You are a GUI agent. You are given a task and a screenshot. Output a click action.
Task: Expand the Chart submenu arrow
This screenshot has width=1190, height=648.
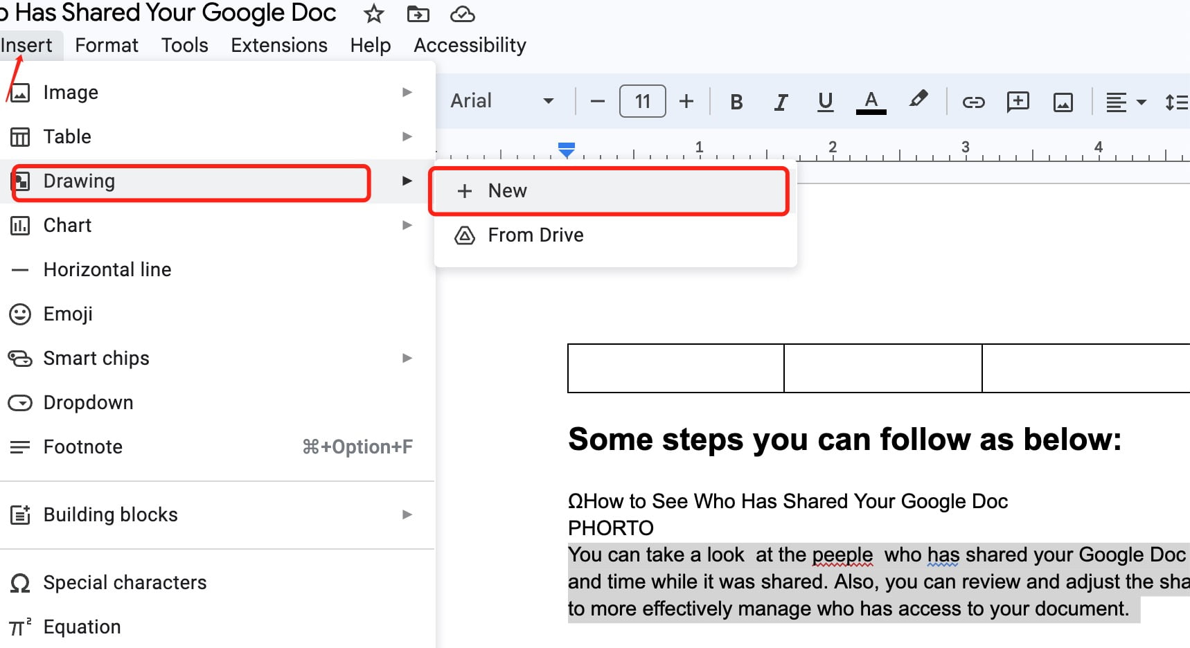(x=407, y=225)
